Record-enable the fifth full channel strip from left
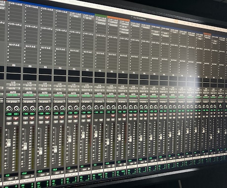 point(76,117)
